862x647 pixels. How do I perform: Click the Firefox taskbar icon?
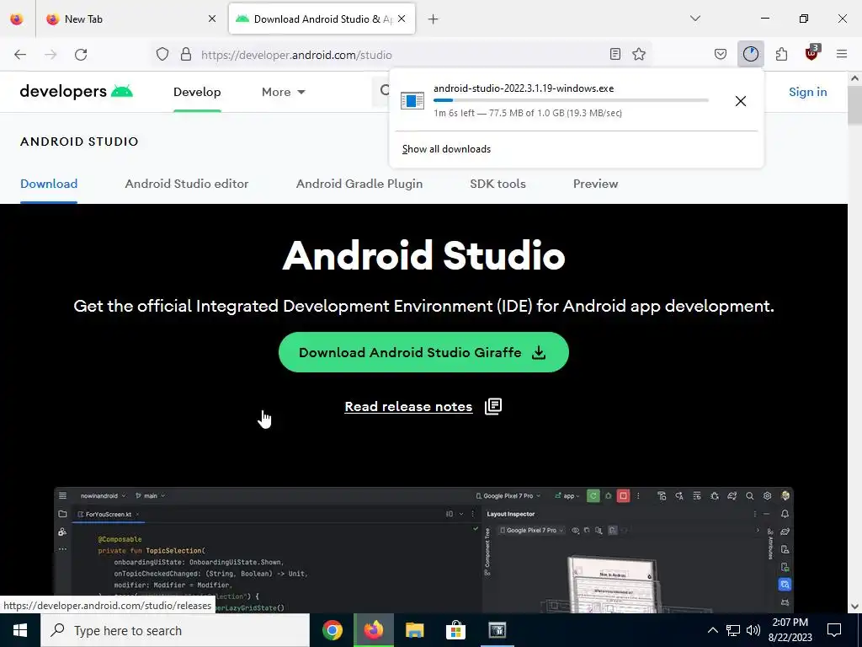pos(373,630)
